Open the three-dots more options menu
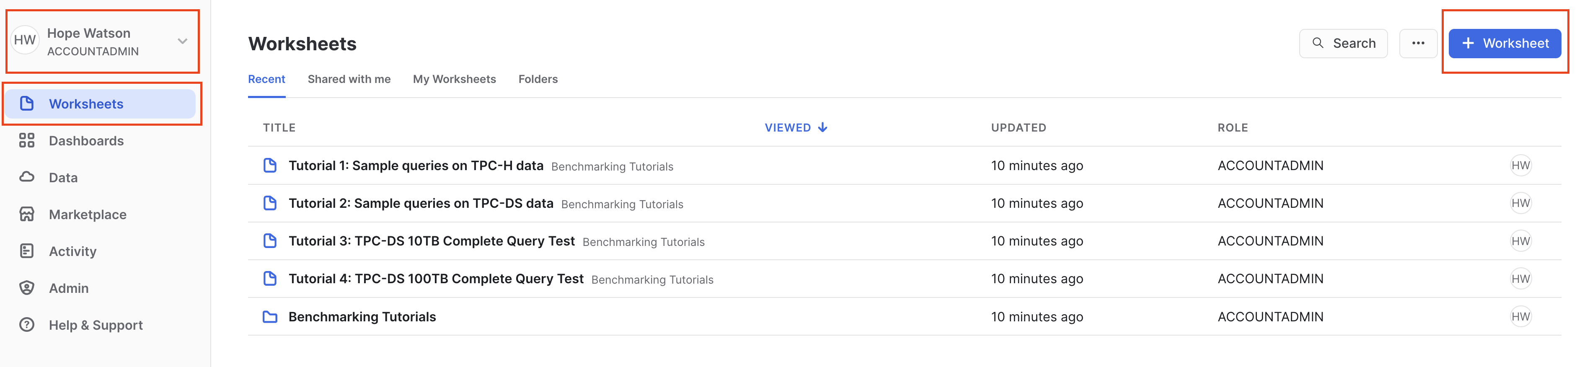This screenshot has width=1577, height=367. 1418,44
